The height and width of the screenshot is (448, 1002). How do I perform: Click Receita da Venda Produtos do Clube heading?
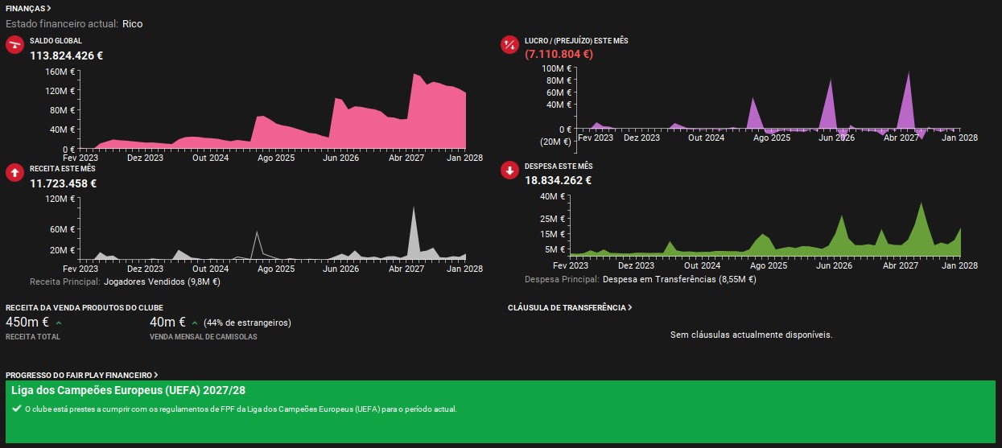(85, 308)
